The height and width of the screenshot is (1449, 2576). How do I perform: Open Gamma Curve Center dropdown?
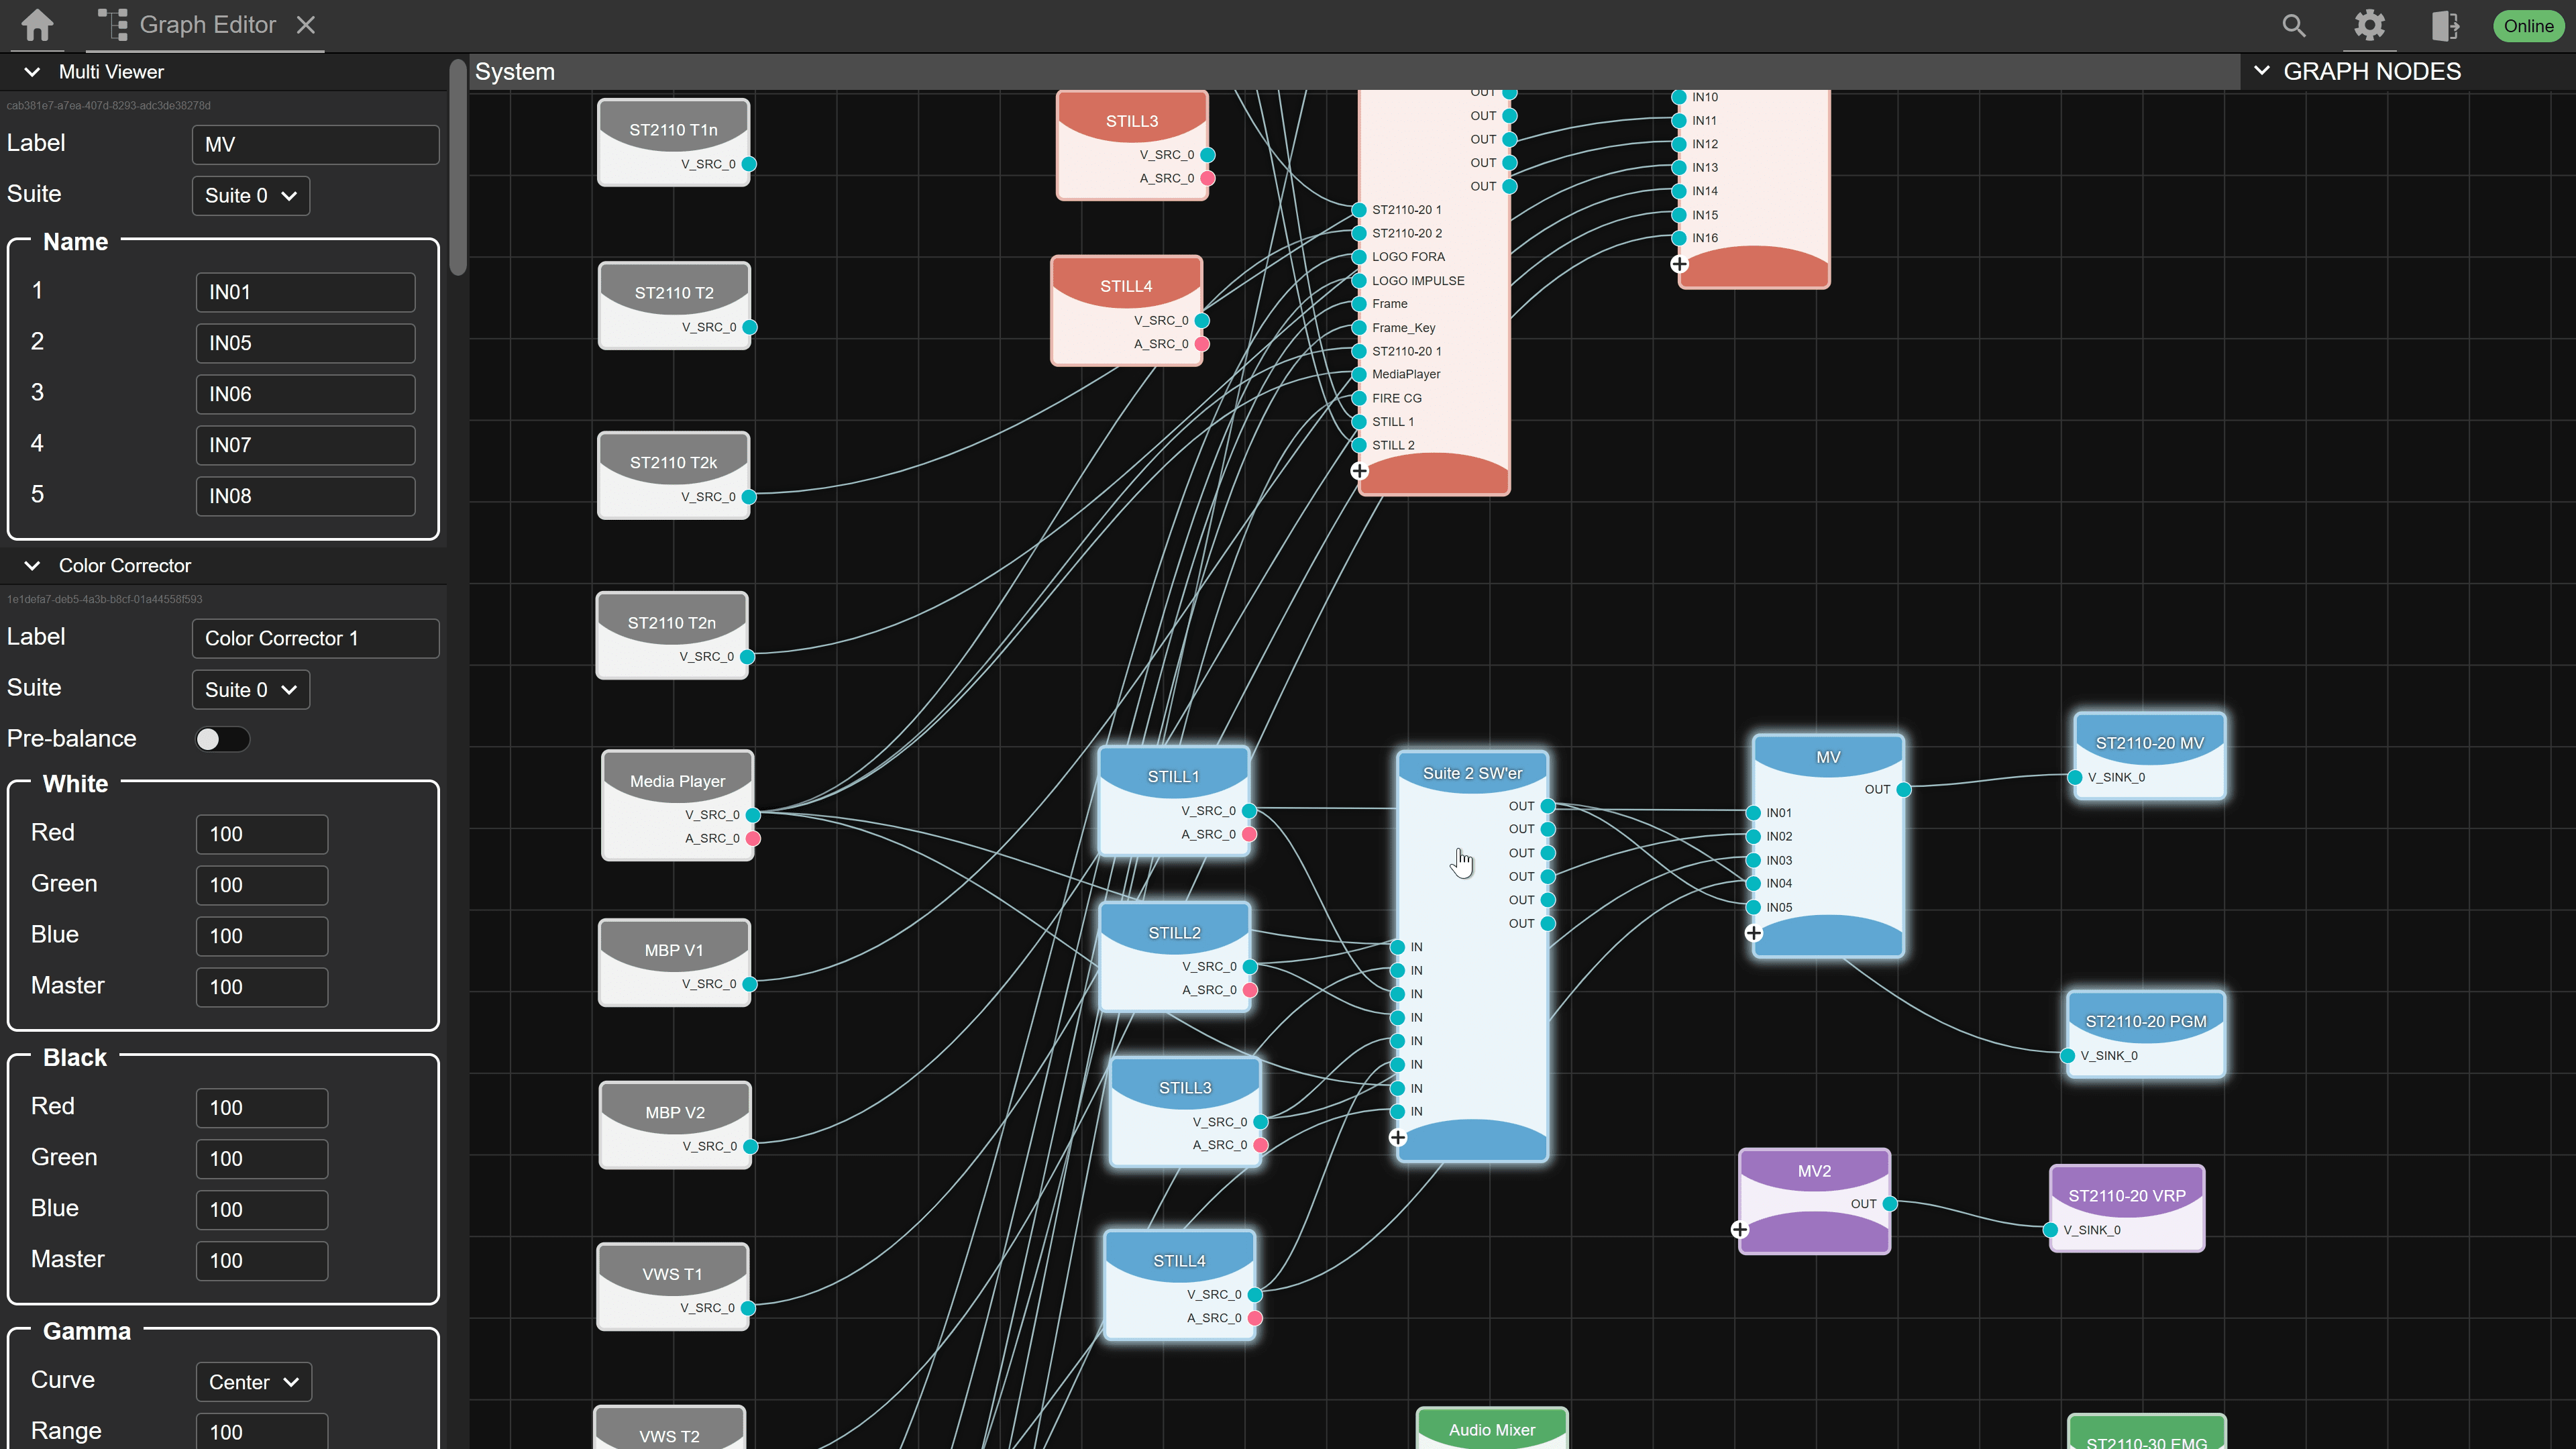tap(253, 1382)
